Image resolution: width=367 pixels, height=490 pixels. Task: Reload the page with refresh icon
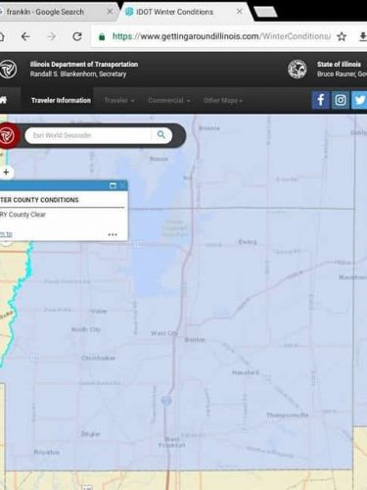click(77, 36)
